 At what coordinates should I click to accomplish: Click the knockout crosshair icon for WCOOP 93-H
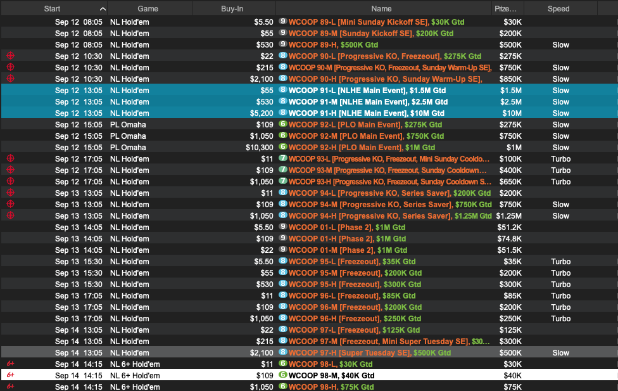coord(11,181)
